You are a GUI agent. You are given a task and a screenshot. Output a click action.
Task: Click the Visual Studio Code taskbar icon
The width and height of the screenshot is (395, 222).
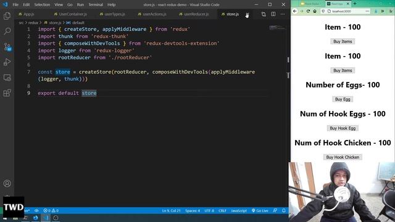tap(46, 218)
